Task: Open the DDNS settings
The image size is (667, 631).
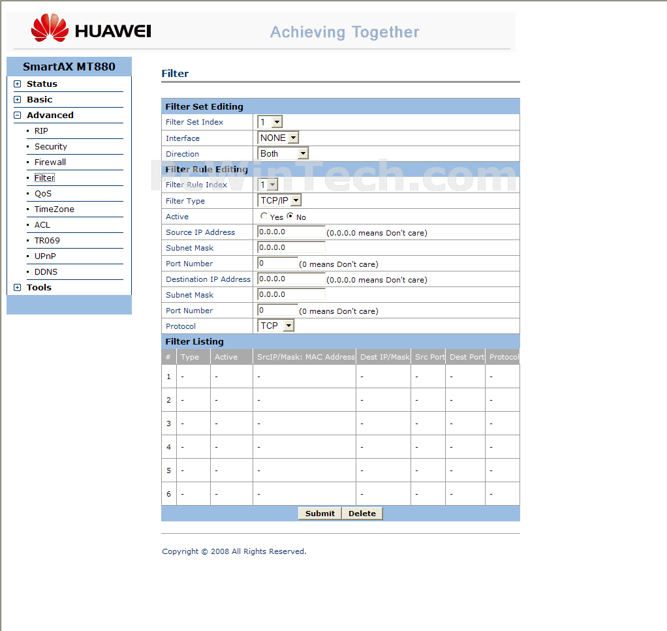Action: point(46,272)
